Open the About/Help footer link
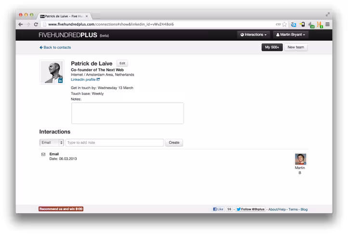This screenshot has width=348, height=235. (277, 209)
